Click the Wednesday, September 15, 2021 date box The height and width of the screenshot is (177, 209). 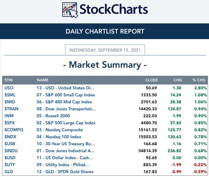(105, 50)
